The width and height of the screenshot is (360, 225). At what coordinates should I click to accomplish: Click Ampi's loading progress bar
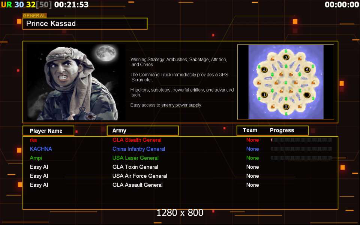coord(301,158)
